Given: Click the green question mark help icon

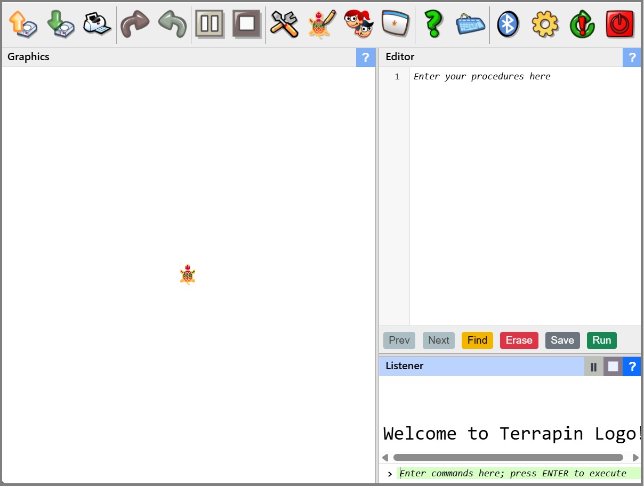Looking at the screenshot, I should click(433, 24).
